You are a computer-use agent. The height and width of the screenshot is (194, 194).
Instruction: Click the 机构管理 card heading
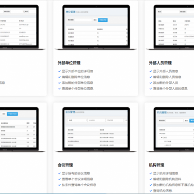click(157, 165)
